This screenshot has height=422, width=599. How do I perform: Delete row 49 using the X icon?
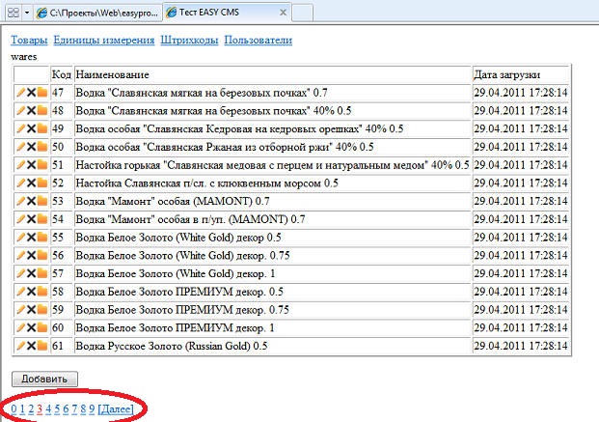[x=31, y=128]
